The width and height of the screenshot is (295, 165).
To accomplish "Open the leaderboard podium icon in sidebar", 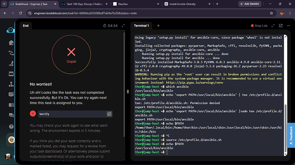I will pos(11,84).
